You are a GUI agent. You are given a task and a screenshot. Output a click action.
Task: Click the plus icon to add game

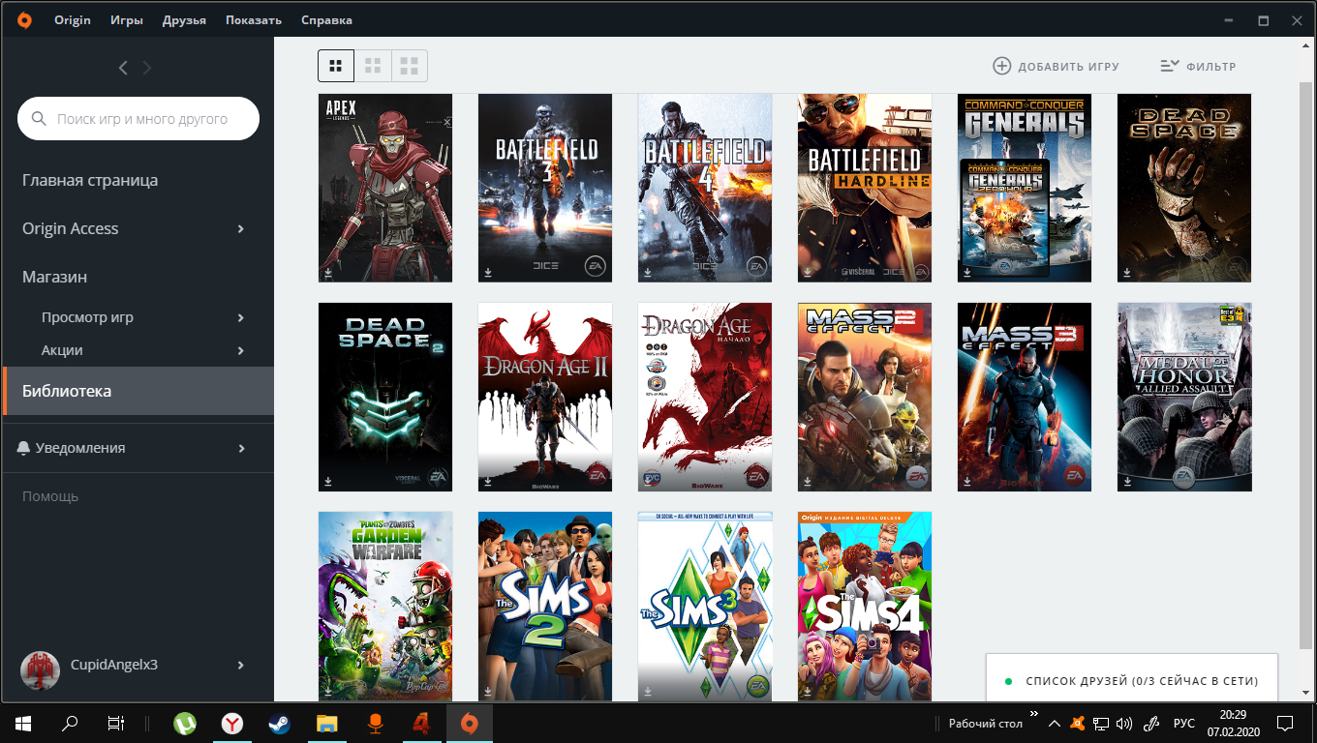pos(1002,66)
